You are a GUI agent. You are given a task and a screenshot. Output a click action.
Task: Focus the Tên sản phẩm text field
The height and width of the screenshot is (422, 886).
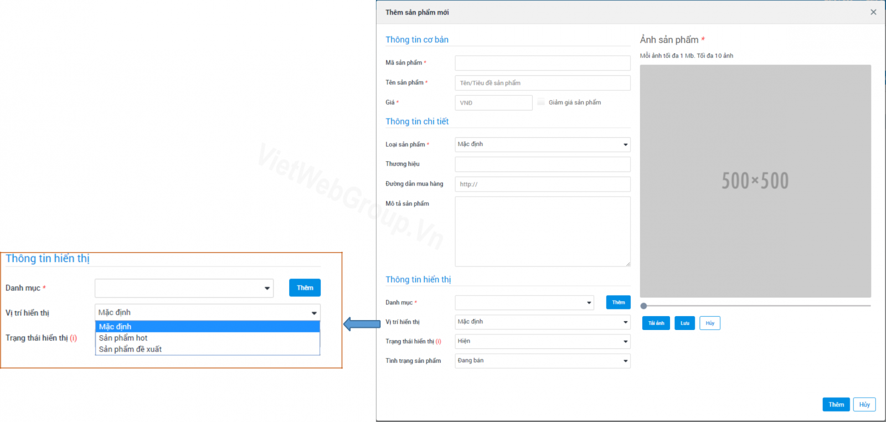pyautogui.click(x=542, y=83)
